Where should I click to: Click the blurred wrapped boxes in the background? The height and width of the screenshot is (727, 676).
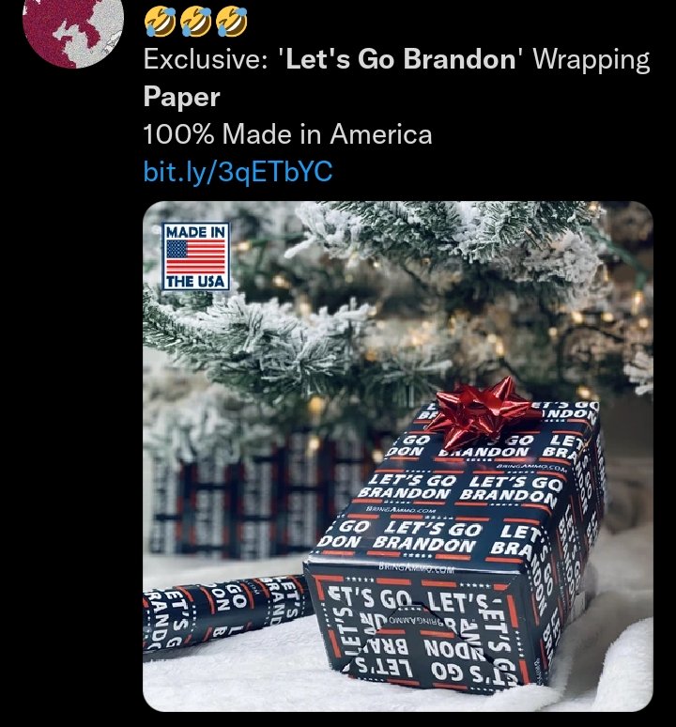coord(259,496)
